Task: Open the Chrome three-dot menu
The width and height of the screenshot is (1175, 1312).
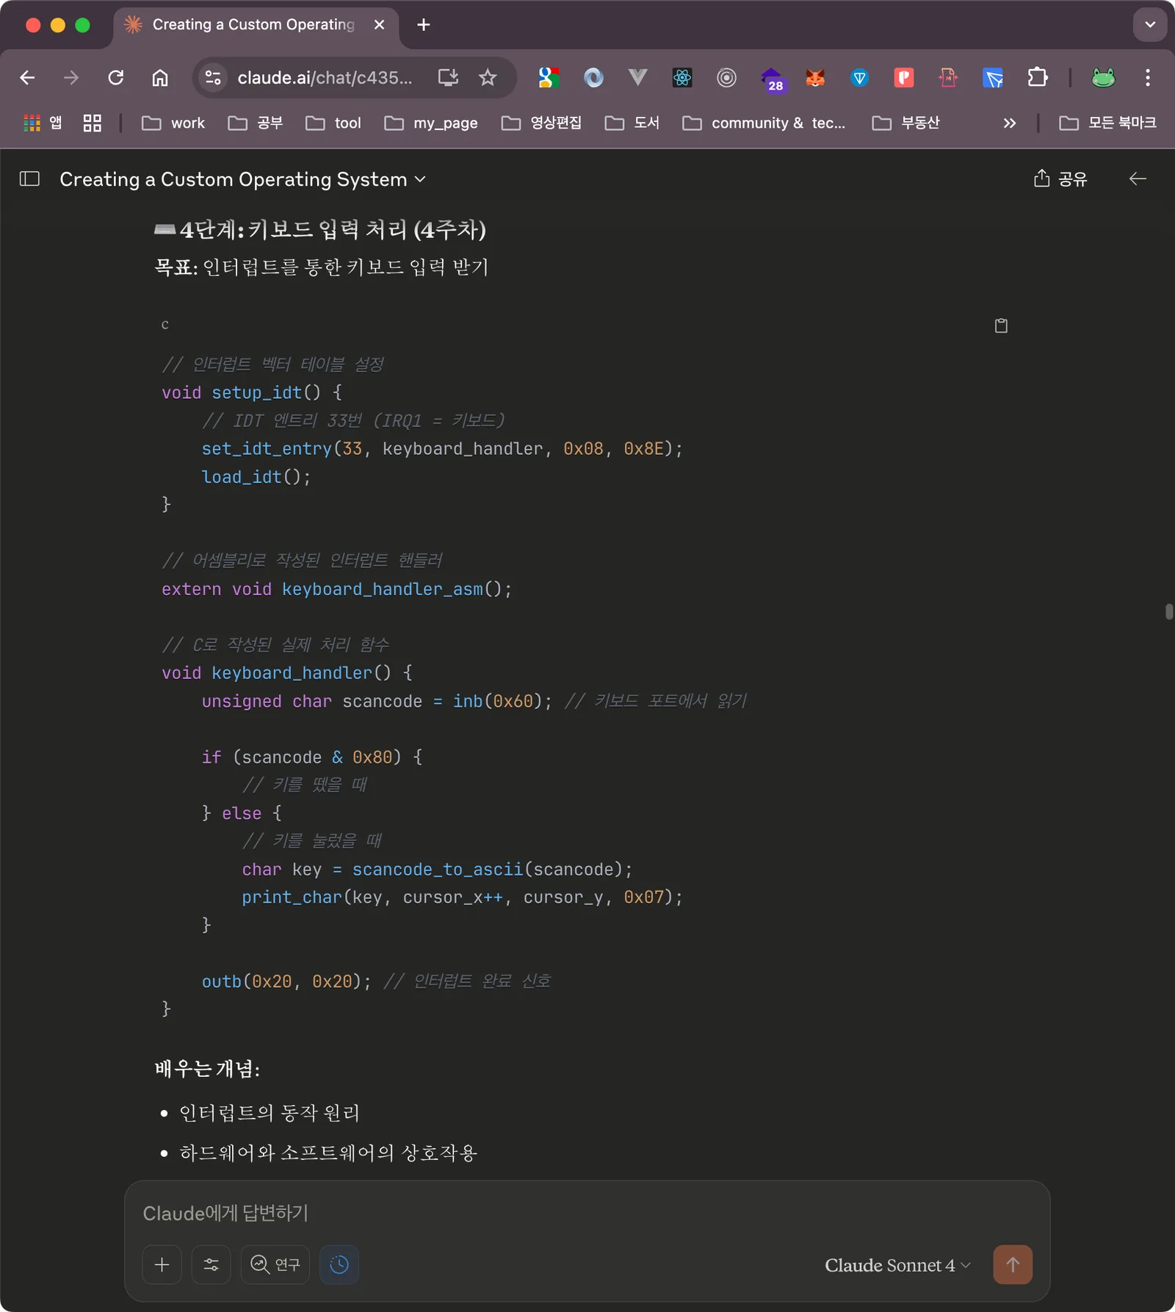Action: (x=1148, y=78)
